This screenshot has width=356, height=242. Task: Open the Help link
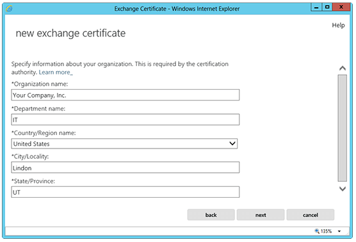pos(338,25)
